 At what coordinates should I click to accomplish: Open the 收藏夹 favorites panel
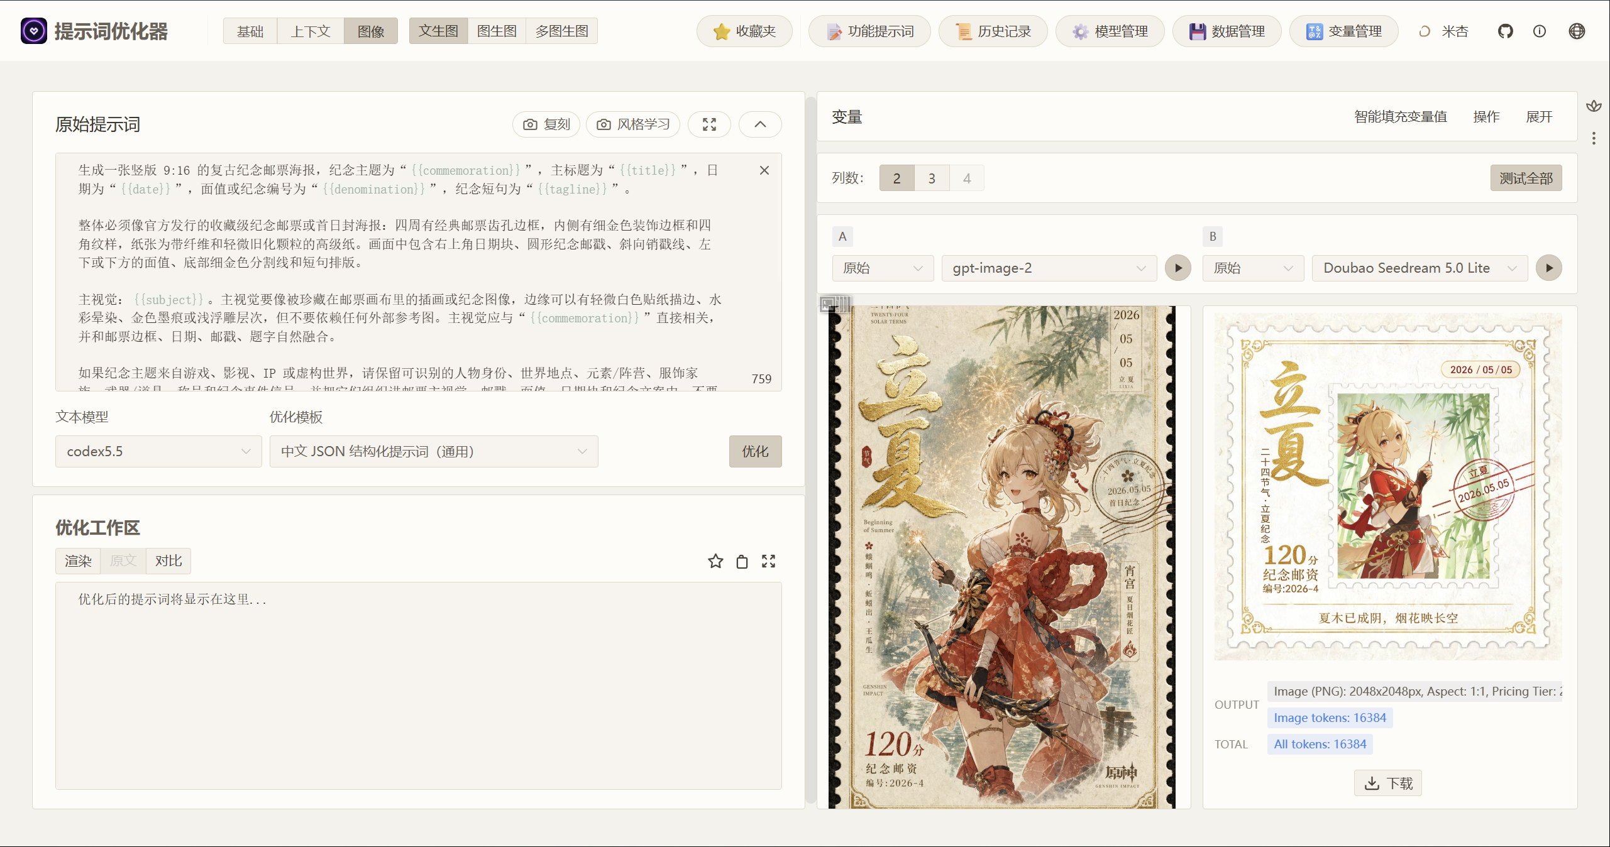click(x=744, y=31)
